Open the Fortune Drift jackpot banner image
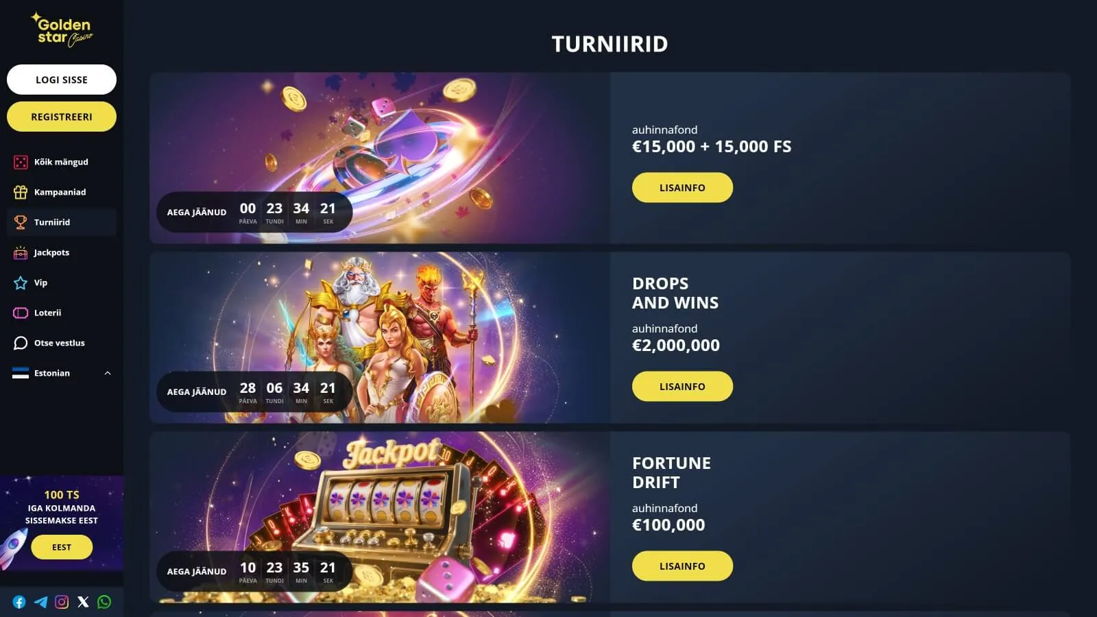This screenshot has width=1097, height=617. point(380,517)
